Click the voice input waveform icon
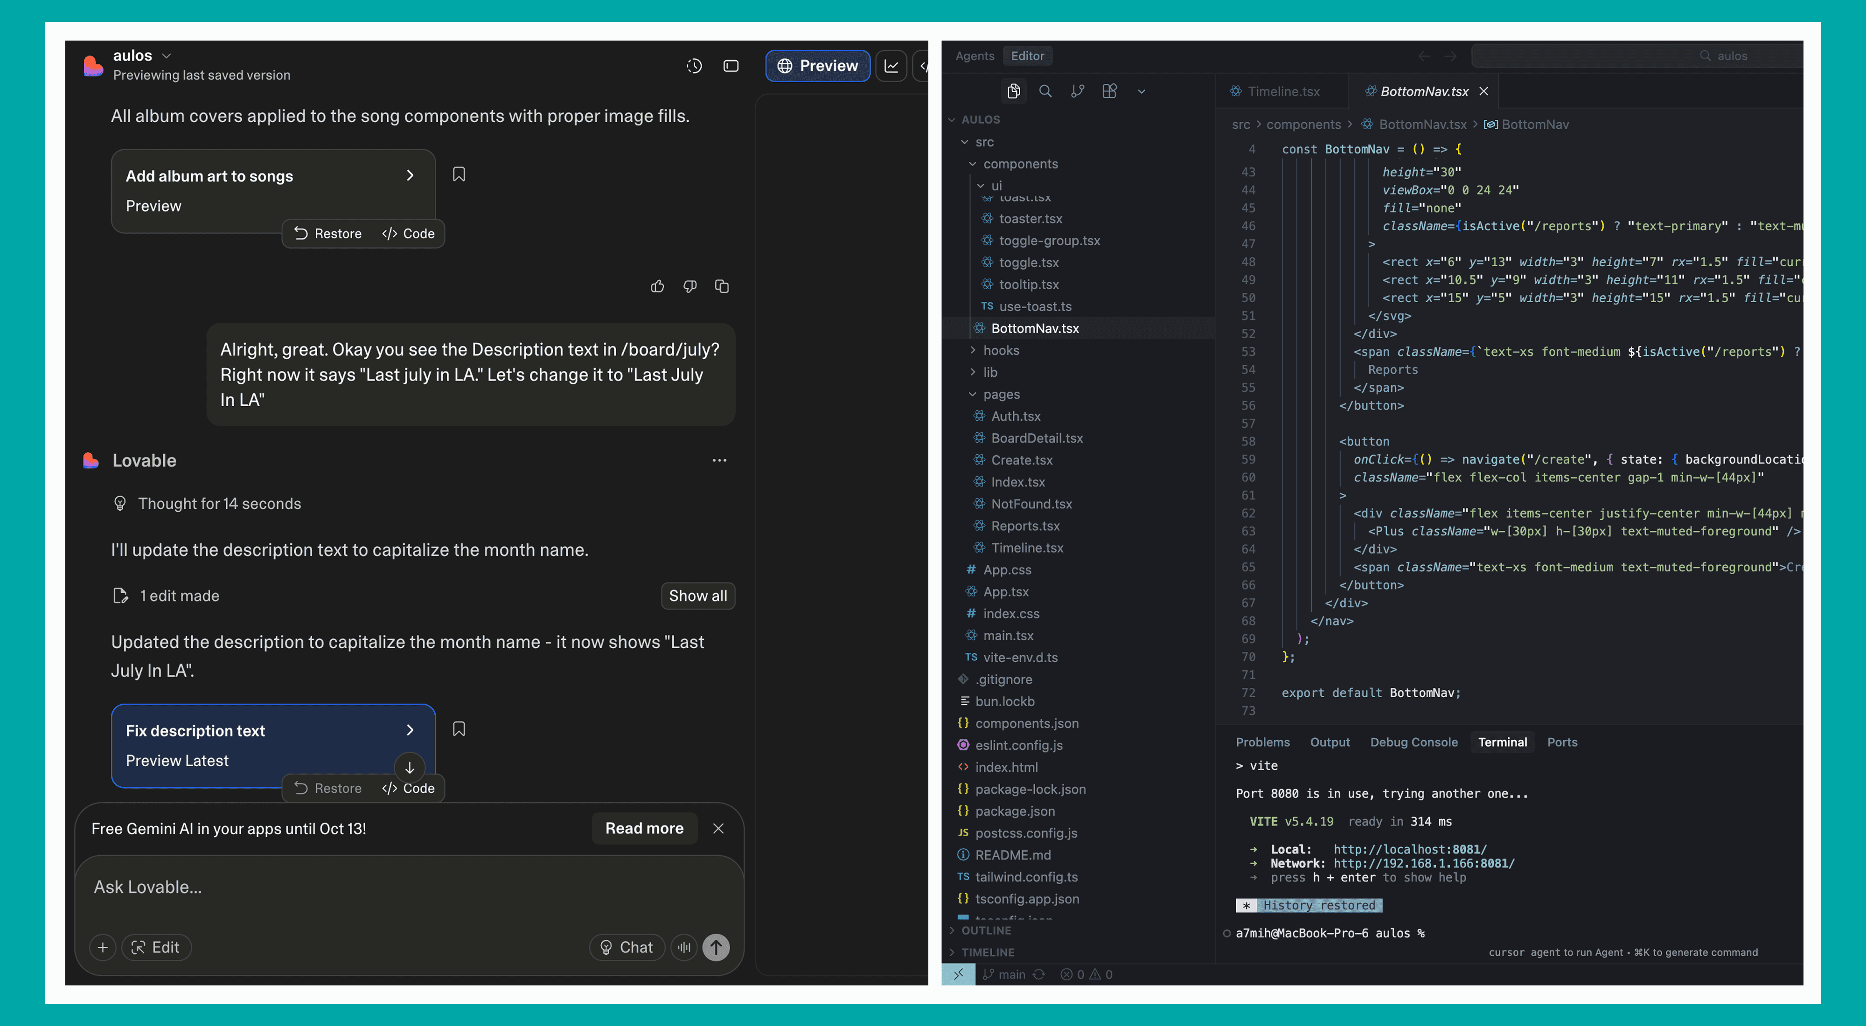1866x1026 pixels. [684, 947]
